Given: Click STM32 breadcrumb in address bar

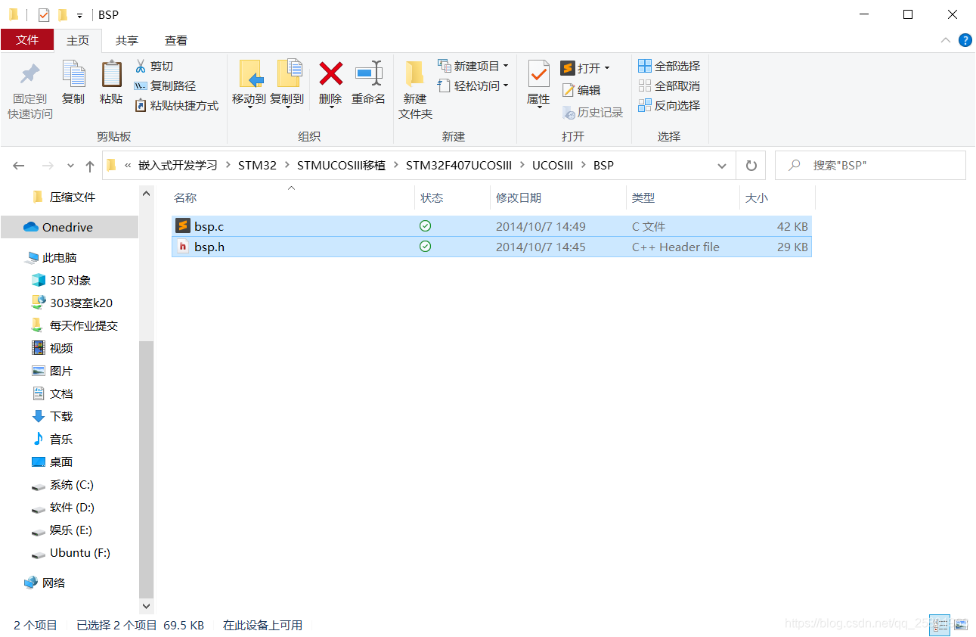Looking at the screenshot, I should [x=257, y=165].
